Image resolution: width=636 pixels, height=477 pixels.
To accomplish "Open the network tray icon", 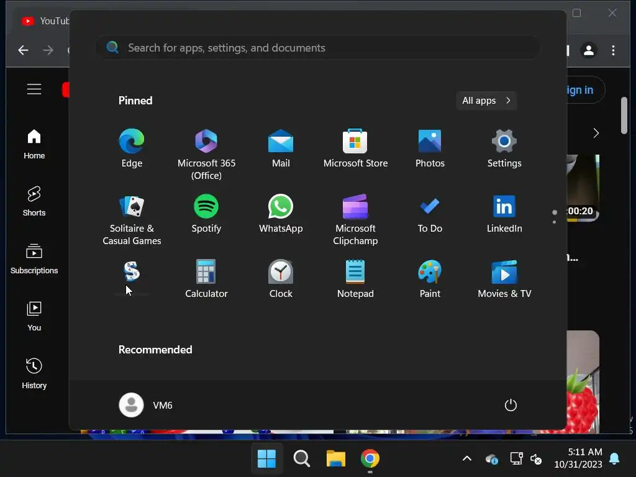I will click(x=516, y=459).
